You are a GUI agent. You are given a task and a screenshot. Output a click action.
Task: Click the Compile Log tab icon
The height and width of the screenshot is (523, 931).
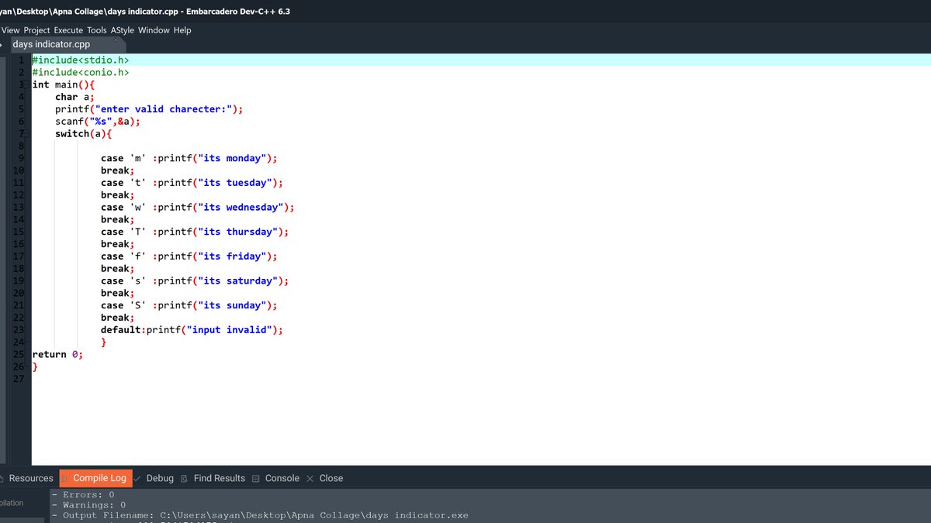pyautogui.click(x=64, y=478)
